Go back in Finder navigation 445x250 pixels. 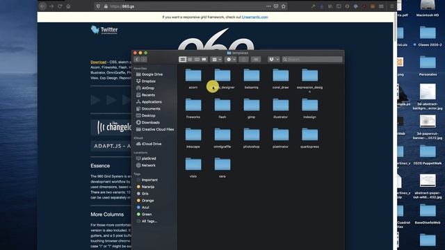pyautogui.click(x=137, y=59)
